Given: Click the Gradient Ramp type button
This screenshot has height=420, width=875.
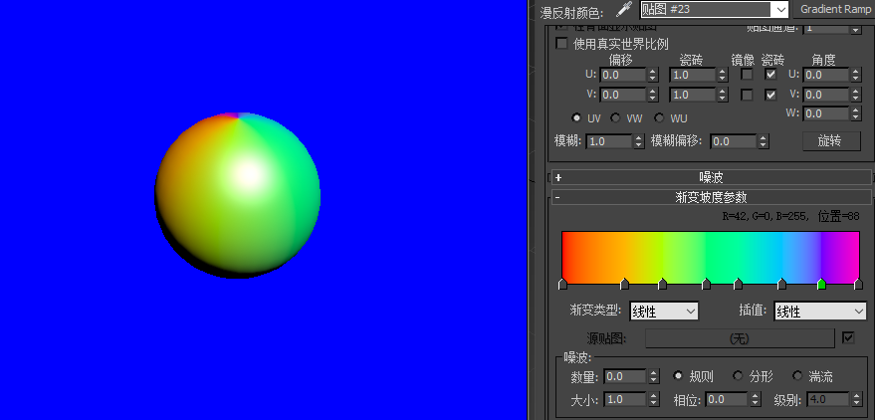Looking at the screenshot, I should click(835, 10).
